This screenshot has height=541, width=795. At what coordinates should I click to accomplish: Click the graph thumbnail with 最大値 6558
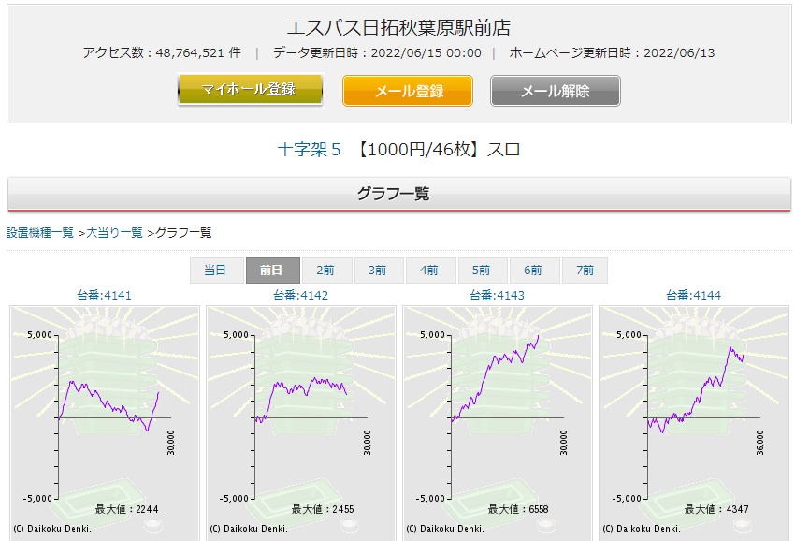(x=498, y=423)
